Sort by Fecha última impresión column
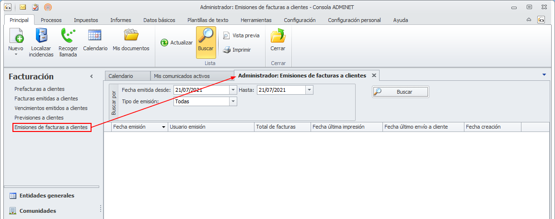The image size is (555, 219). 347,127
